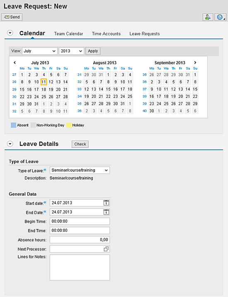Open the year 2013 dropdown
Image resolution: width=228 pixels, height=297 pixels.
pyautogui.click(x=71, y=51)
